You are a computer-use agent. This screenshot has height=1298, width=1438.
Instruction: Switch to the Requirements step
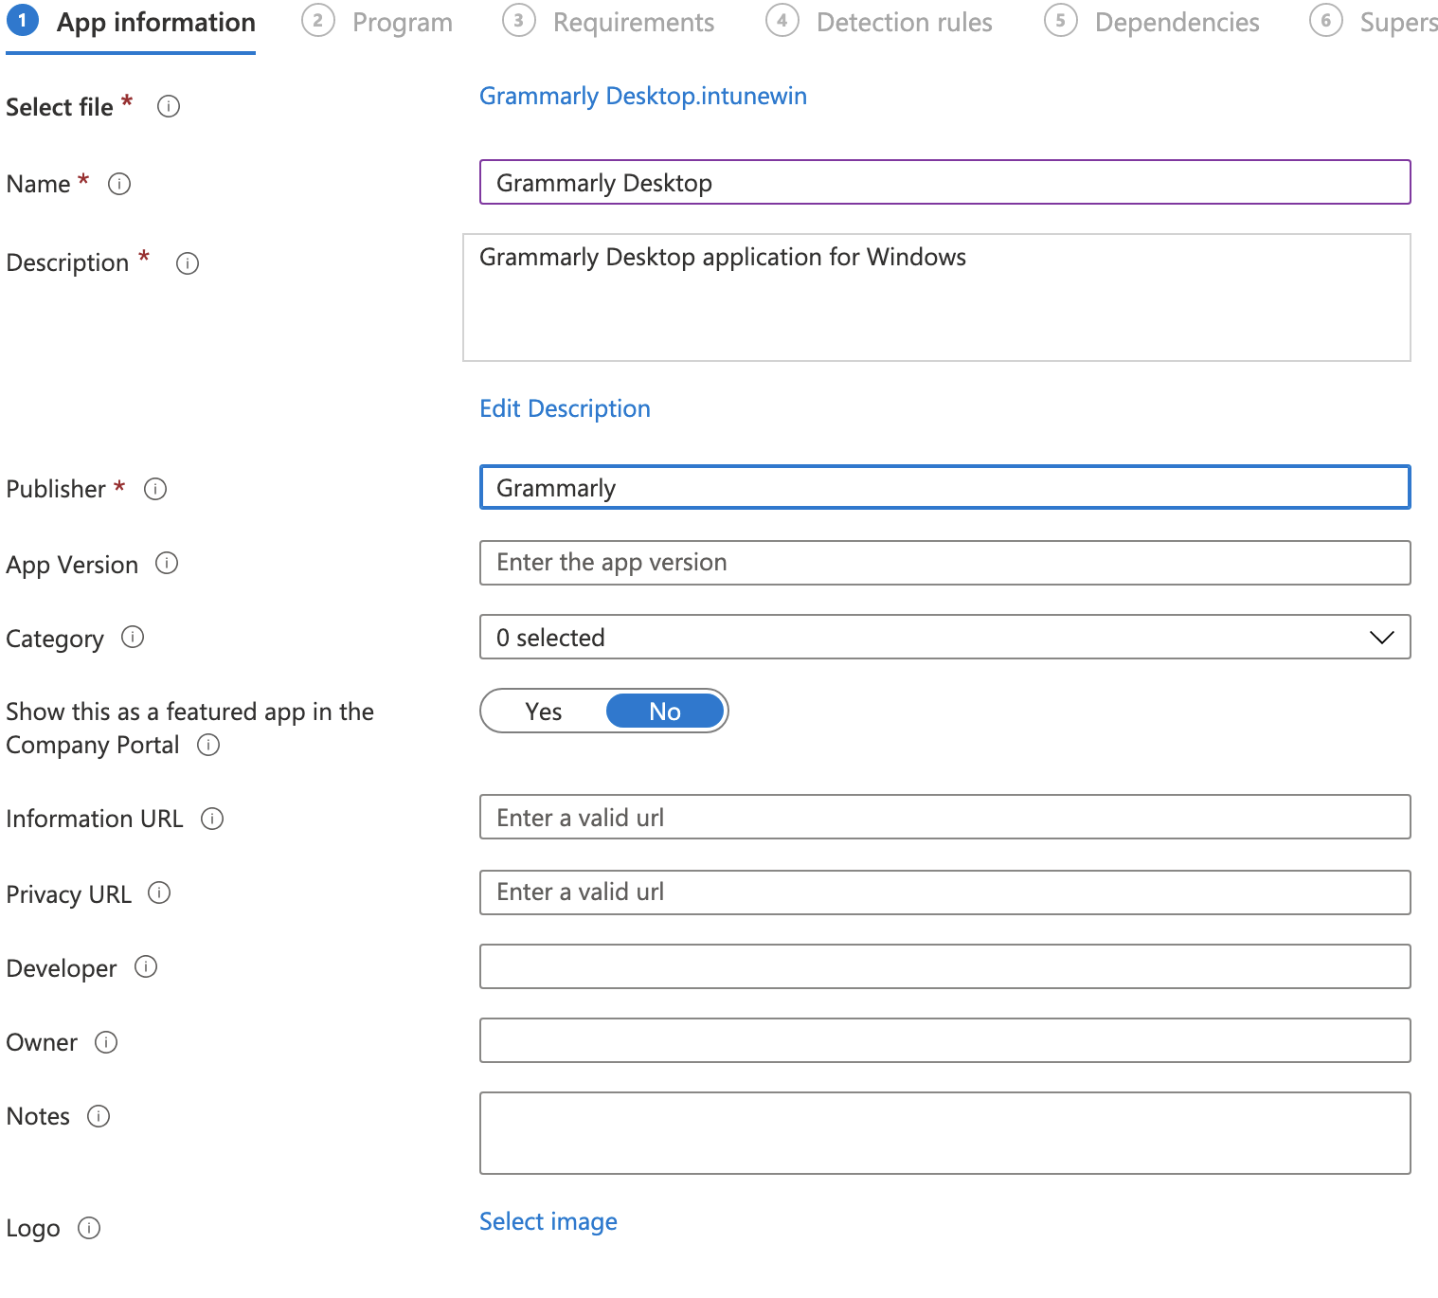click(x=608, y=23)
